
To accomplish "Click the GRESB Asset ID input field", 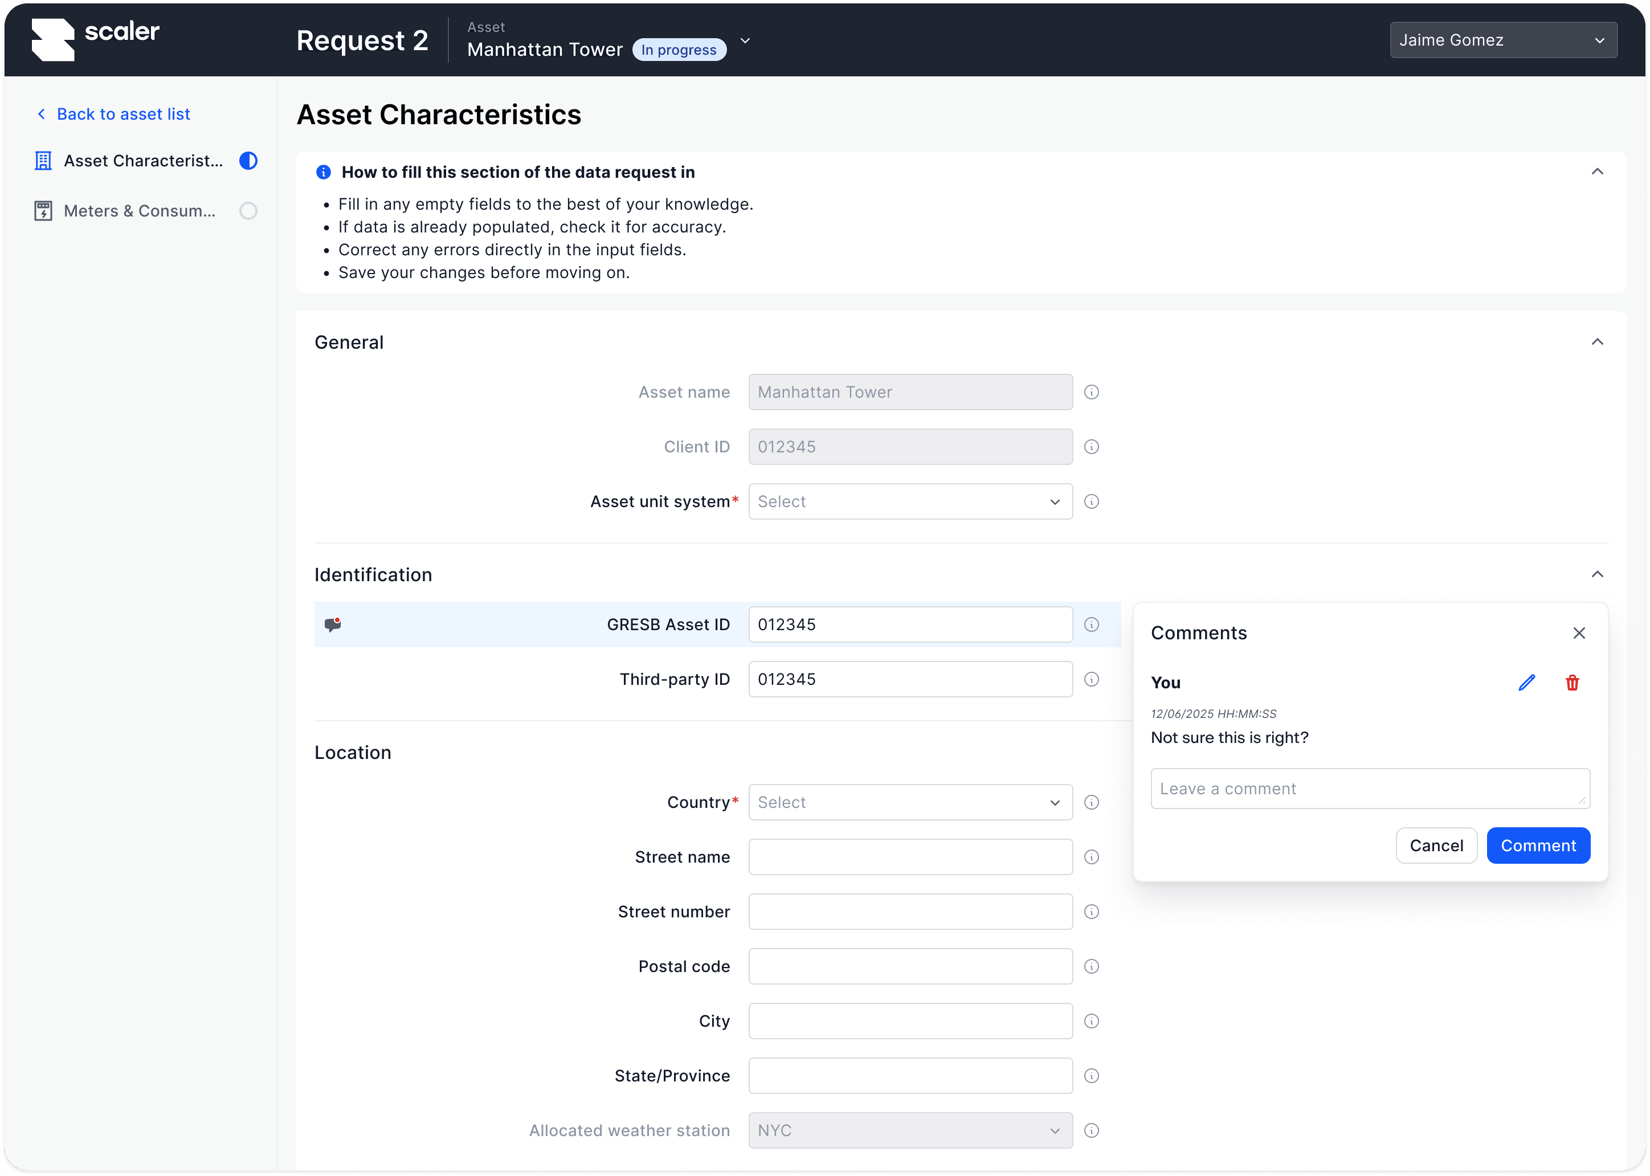I will (910, 625).
